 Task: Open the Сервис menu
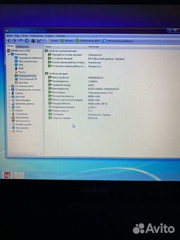click(x=49, y=36)
